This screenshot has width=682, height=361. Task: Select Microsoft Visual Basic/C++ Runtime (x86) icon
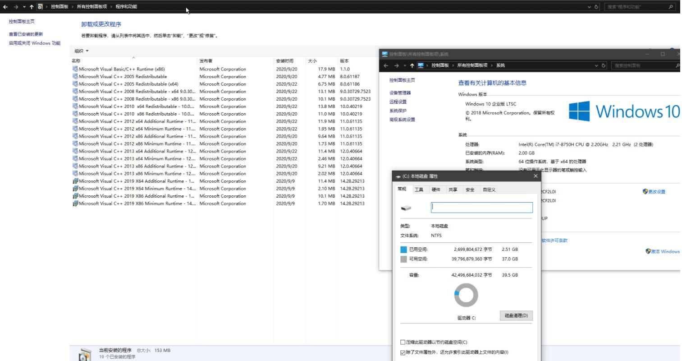(75, 69)
